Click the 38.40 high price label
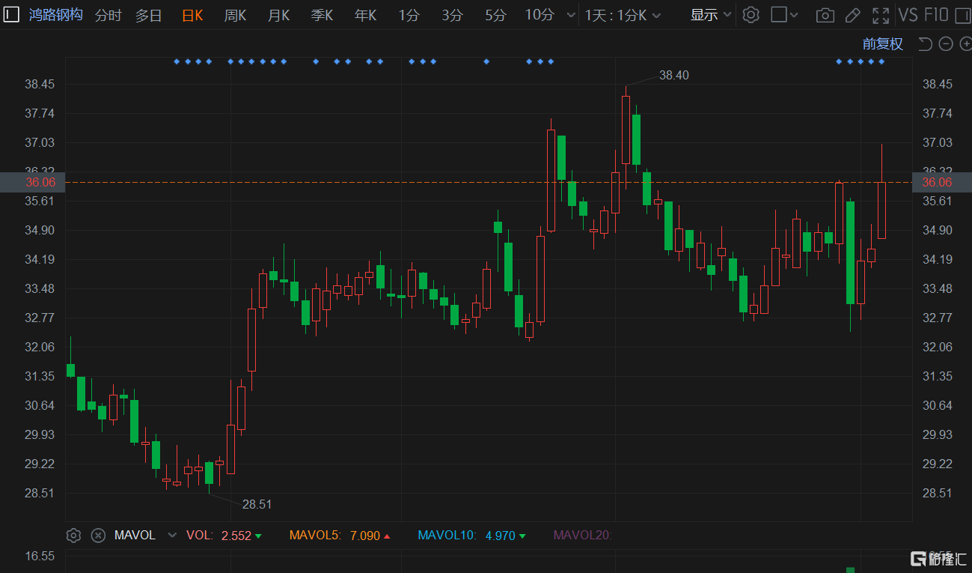 coord(674,75)
